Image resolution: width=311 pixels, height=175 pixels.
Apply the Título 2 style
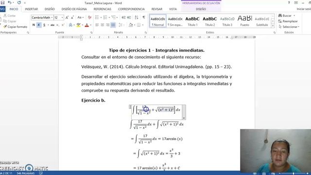[x=210, y=21]
